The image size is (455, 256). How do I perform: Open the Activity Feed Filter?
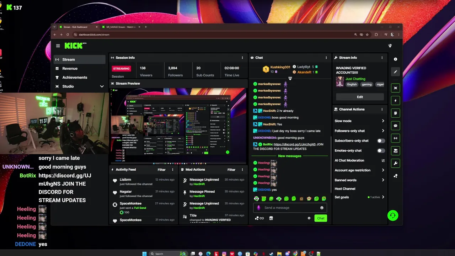pos(161,170)
